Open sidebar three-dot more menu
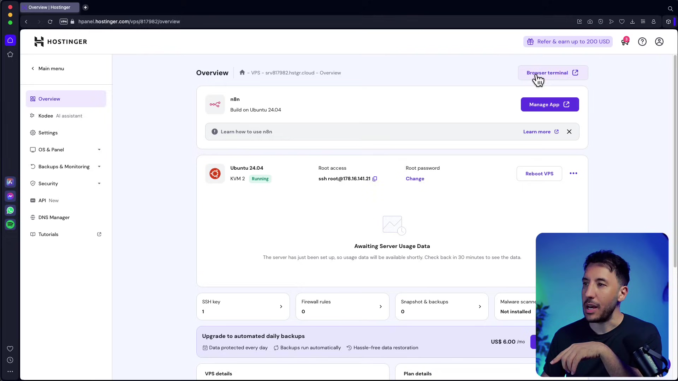This screenshot has width=678, height=381. pos(10,371)
